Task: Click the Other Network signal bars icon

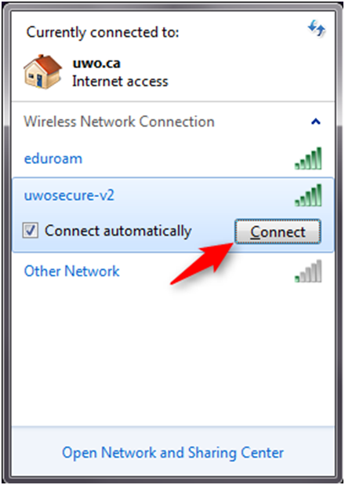Action: 308,272
